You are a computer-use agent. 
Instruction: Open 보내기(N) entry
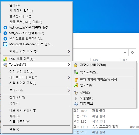37,90
